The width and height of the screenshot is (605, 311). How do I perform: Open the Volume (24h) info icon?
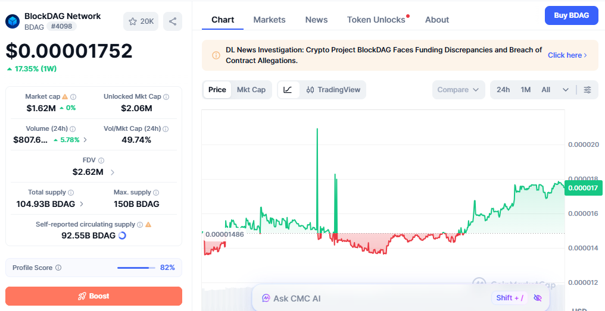pyautogui.click(x=73, y=128)
